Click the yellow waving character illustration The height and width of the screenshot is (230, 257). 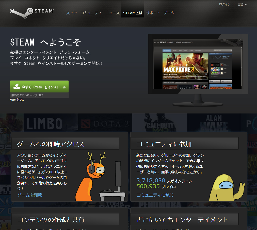pyautogui.click(x=227, y=188)
